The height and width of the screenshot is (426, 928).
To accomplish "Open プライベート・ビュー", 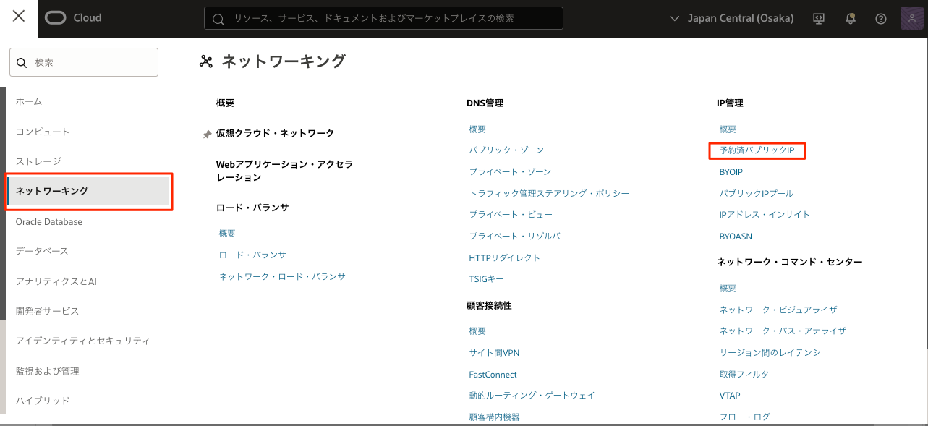I will point(511,215).
